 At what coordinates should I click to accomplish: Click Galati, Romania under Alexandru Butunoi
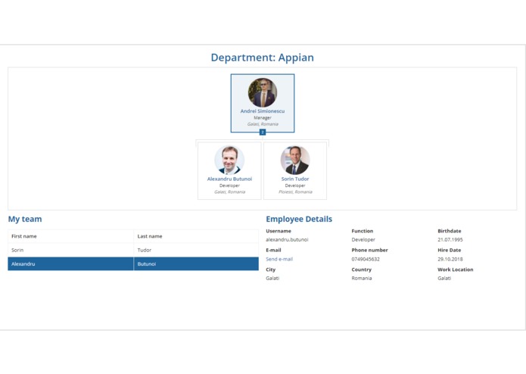click(x=229, y=192)
